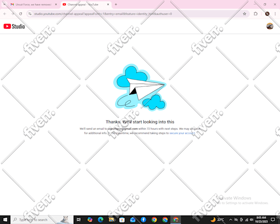This screenshot has width=280, height=224.
Task: Bookmark this page with the star icon
Action: point(244,14)
